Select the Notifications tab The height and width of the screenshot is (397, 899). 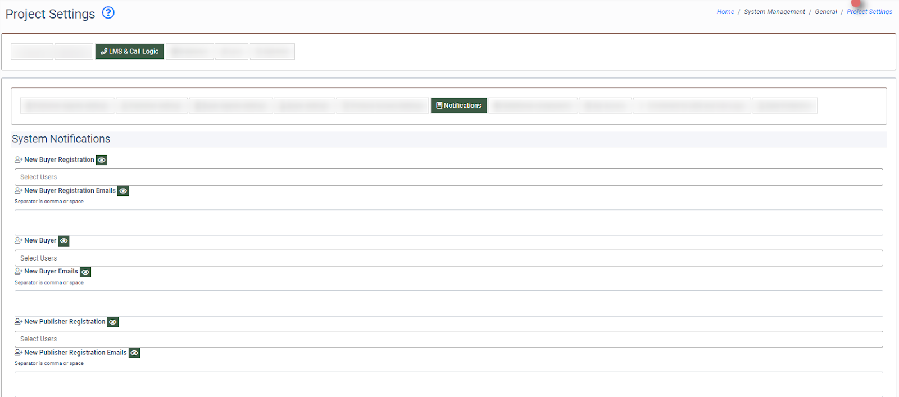tap(458, 106)
